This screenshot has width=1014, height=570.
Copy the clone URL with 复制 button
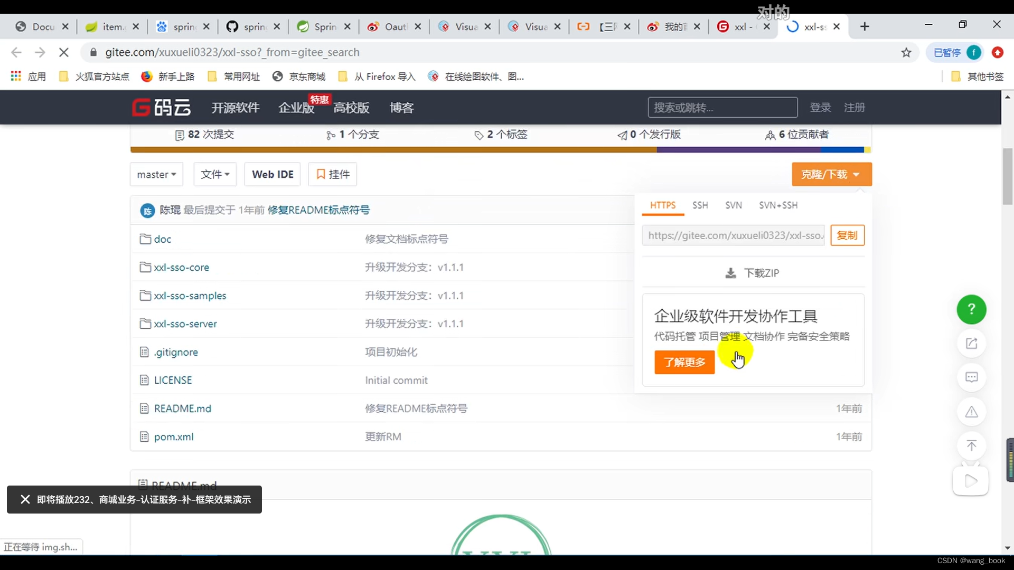(x=847, y=235)
